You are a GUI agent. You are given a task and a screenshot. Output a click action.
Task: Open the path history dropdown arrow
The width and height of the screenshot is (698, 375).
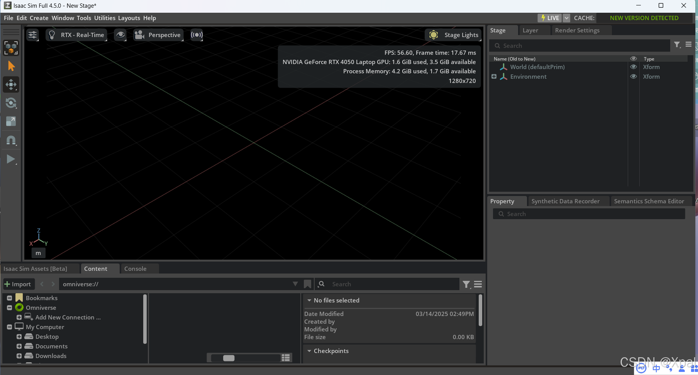click(x=295, y=284)
